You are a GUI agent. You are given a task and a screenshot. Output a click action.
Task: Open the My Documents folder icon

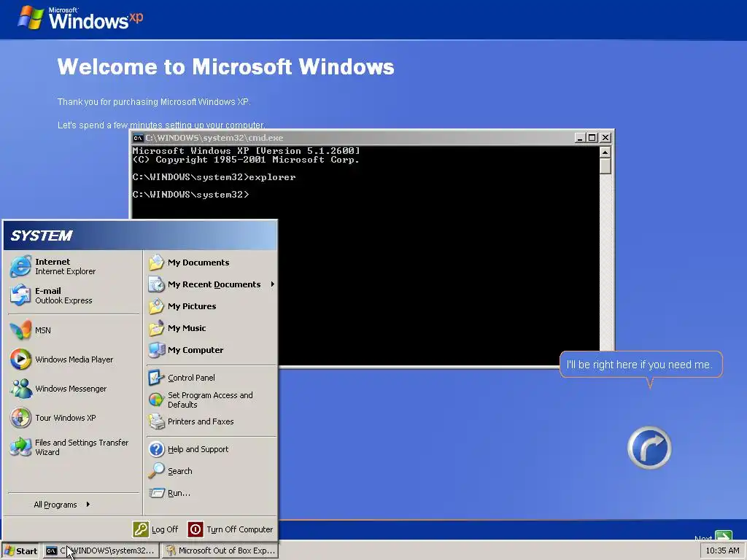point(156,262)
